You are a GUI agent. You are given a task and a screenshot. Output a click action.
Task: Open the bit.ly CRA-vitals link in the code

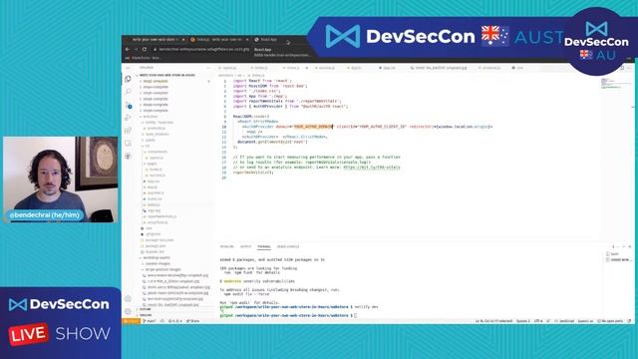pos(371,167)
